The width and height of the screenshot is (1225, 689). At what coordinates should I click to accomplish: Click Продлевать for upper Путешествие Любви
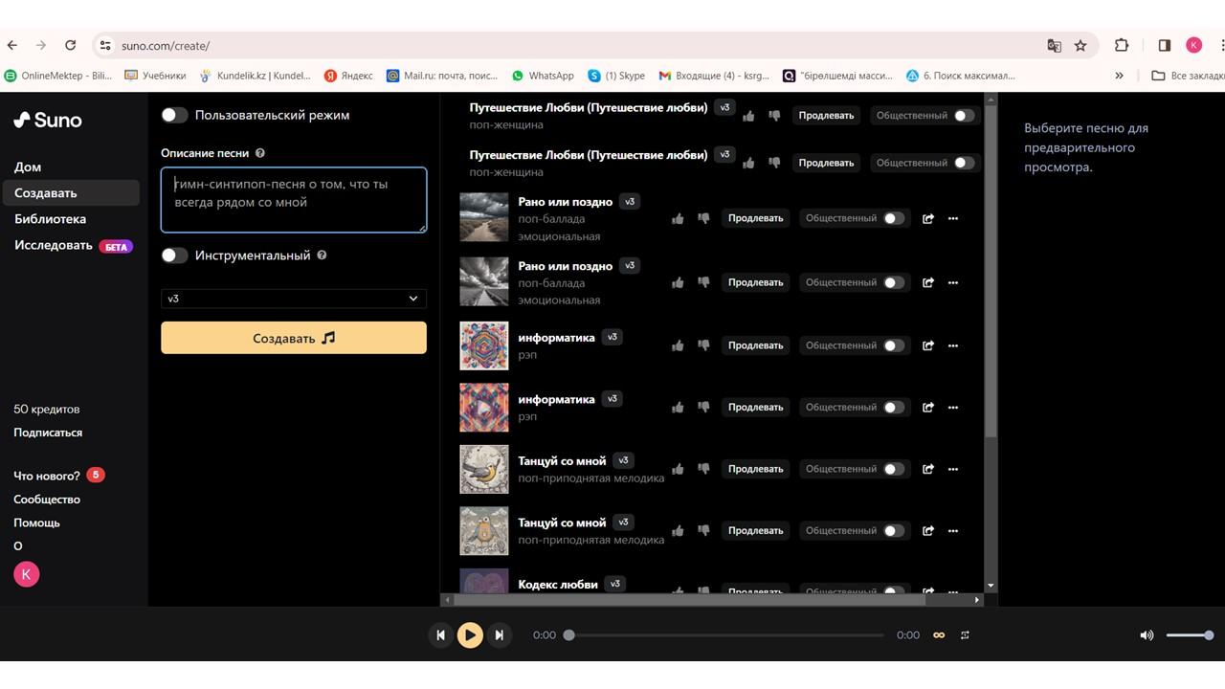coord(826,116)
